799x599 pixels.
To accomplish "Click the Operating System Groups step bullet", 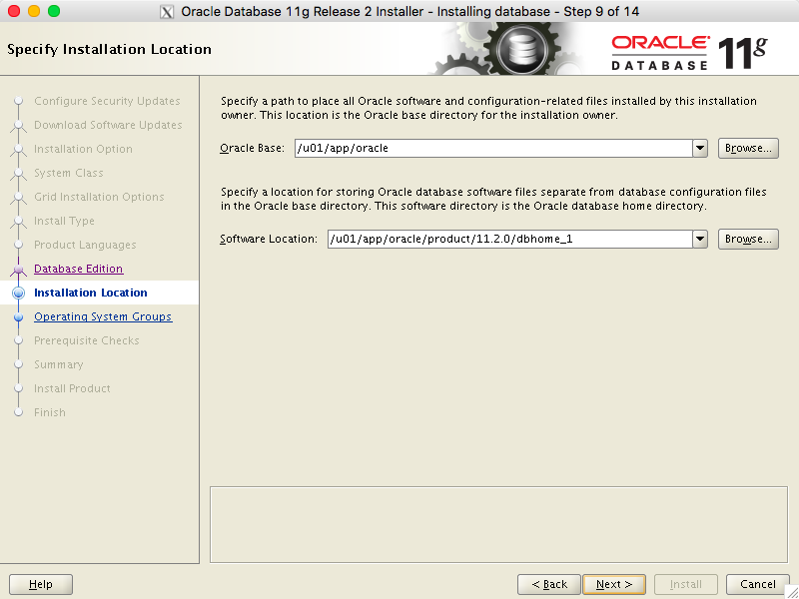I will 18,316.
